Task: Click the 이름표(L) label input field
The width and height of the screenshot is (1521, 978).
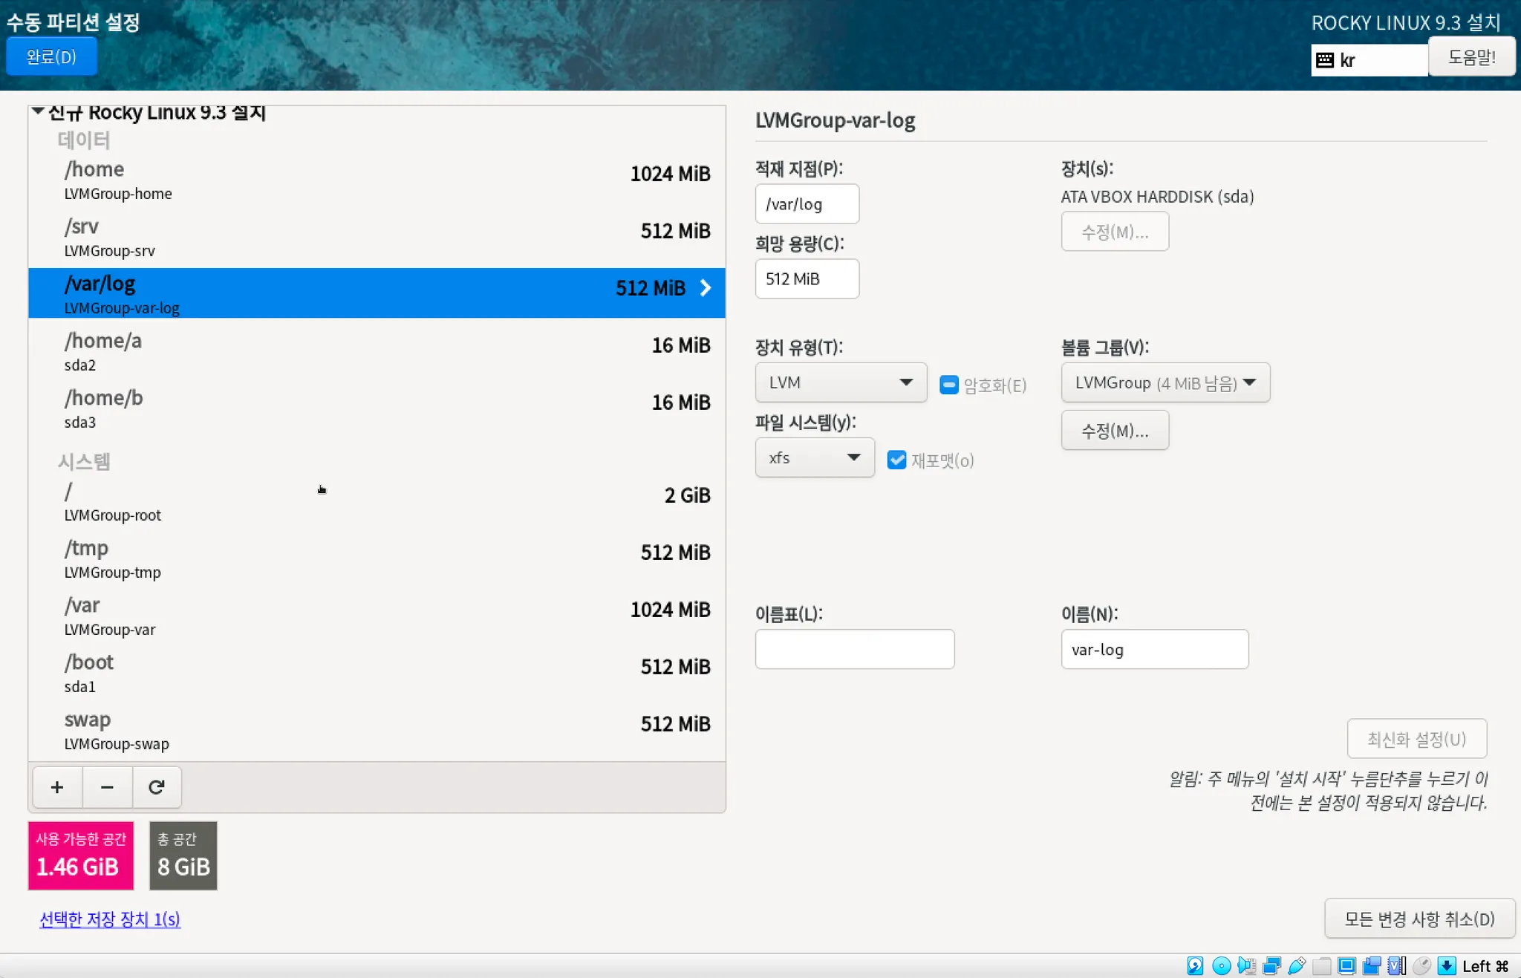Action: [854, 649]
